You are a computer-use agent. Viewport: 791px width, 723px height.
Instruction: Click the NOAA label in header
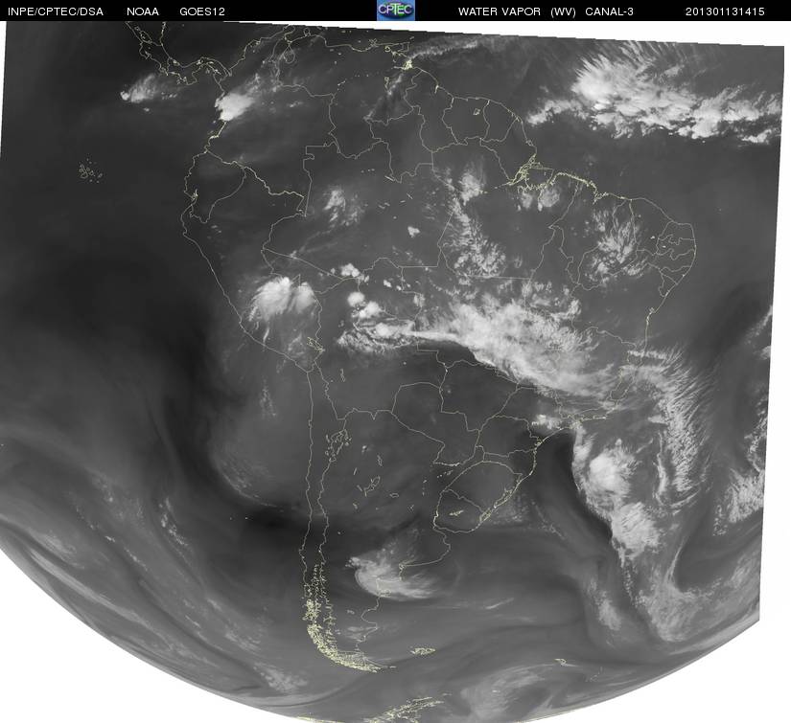coord(143,11)
